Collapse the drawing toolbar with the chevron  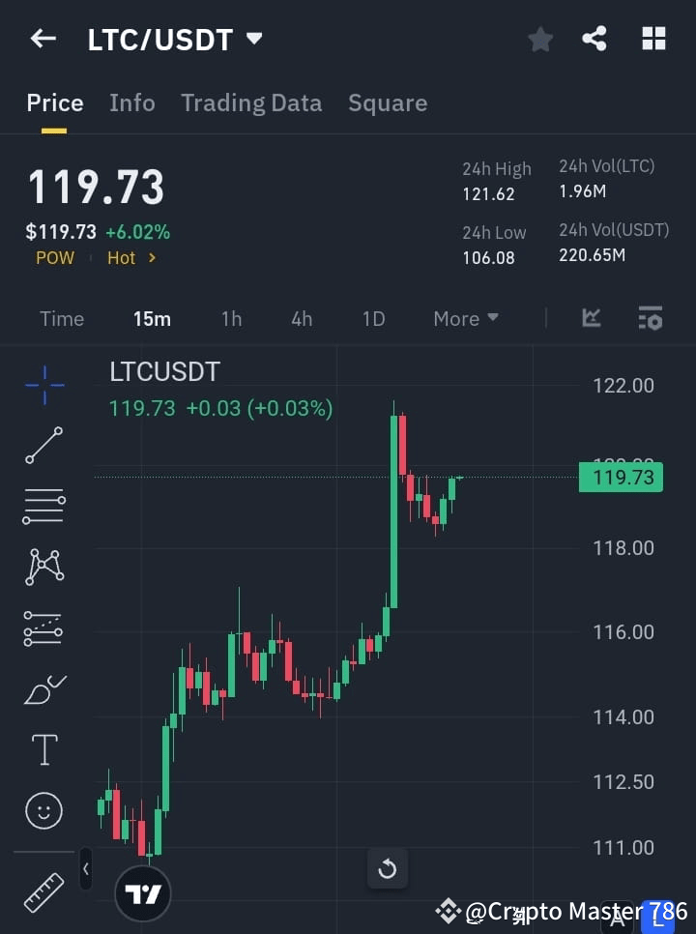[86, 868]
